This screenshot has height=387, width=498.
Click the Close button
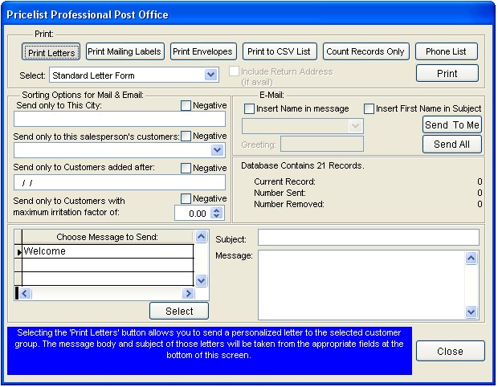click(450, 352)
